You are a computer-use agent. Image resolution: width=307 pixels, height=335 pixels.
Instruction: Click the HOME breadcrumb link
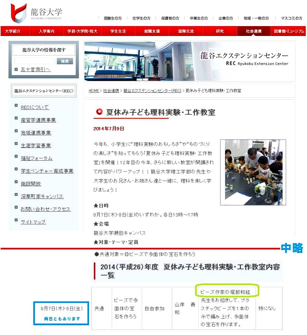point(93,91)
